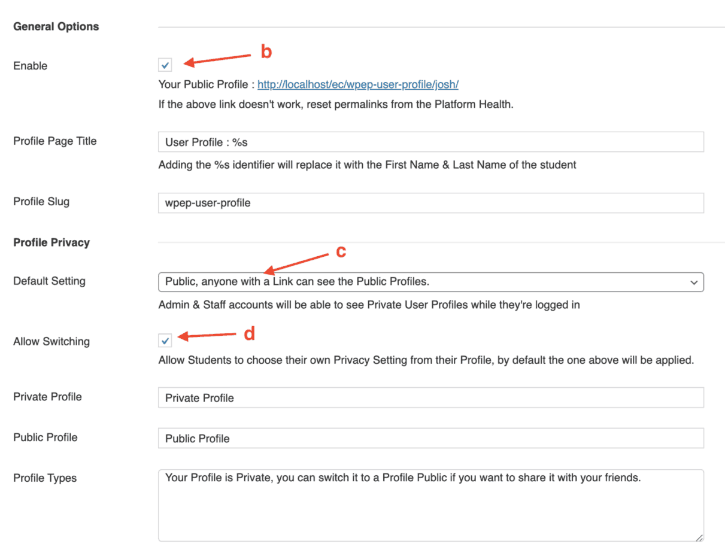Click the Profile Privacy section heading

(51, 242)
